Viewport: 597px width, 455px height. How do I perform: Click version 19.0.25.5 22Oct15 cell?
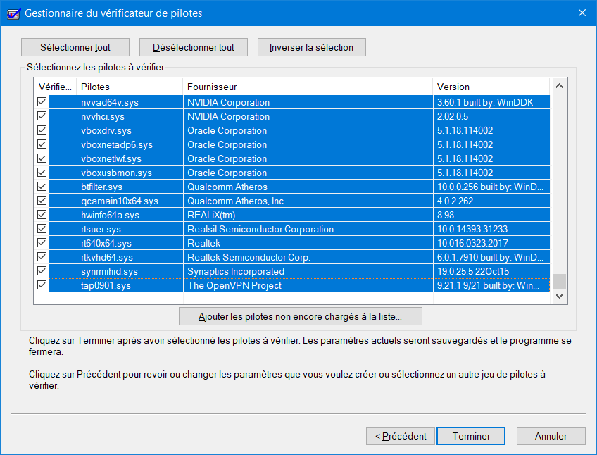pyautogui.click(x=491, y=271)
